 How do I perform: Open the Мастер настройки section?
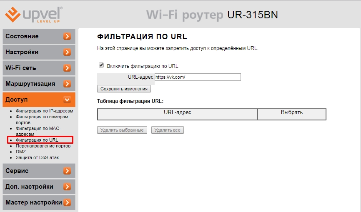coord(39,202)
